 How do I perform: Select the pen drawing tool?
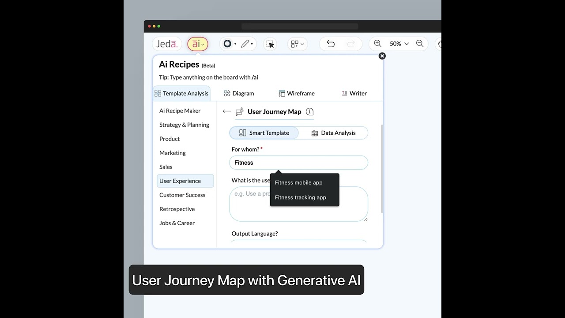point(245,44)
